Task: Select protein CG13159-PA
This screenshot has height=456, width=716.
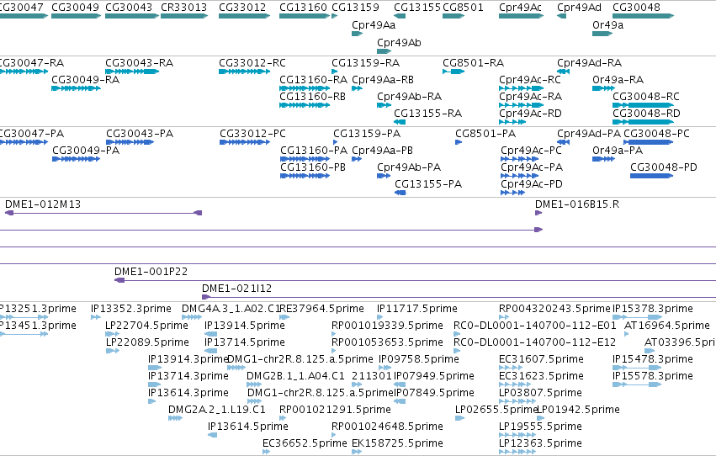Action: tap(335, 142)
